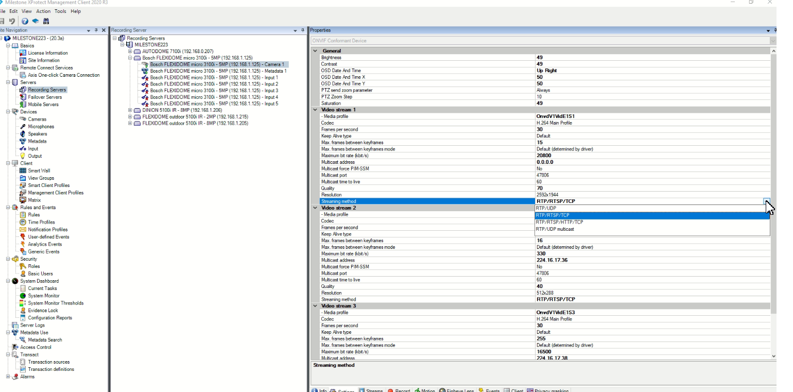The image size is (793, 392).
Task: Collapse the Video stream 1 section
Action: pyautogui.click(x=315, y=110)
